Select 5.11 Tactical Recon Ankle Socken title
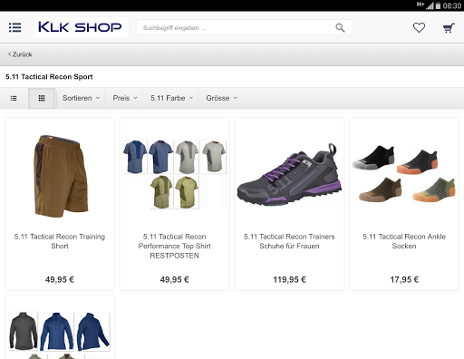Image resolution: width=464 pixels, height=359 pixels. 404,241
